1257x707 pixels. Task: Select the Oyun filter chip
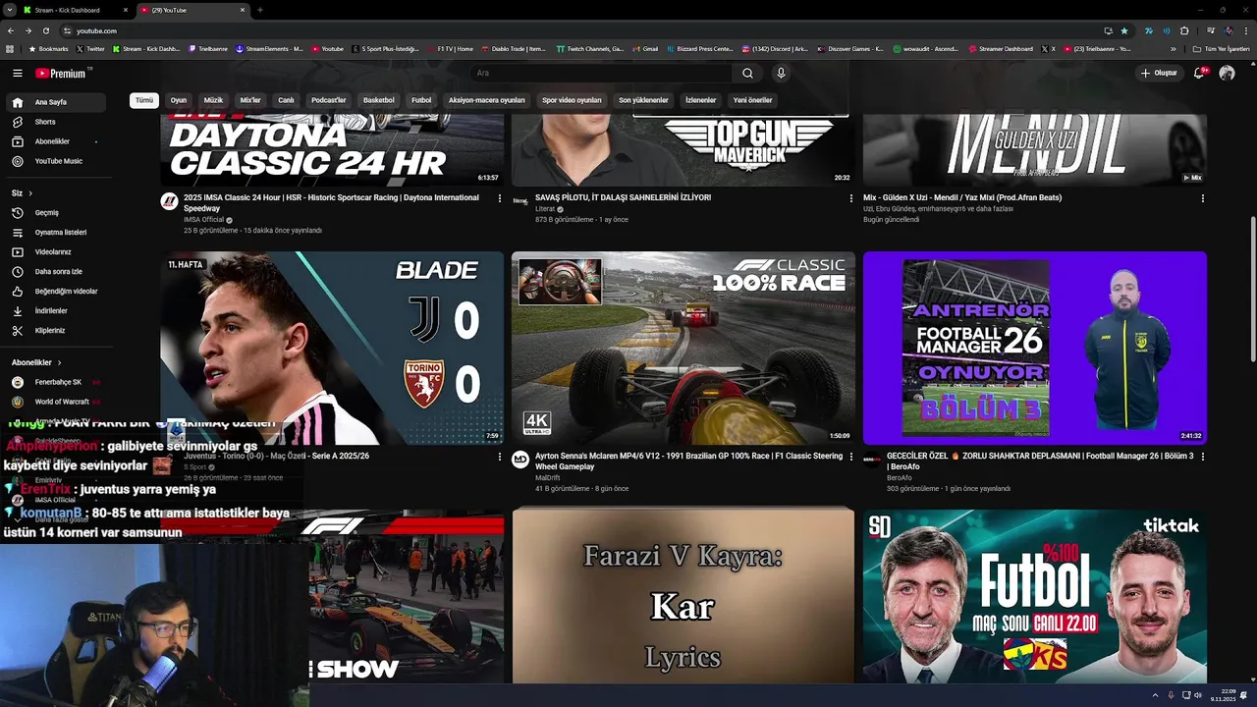tap(179, 100)
